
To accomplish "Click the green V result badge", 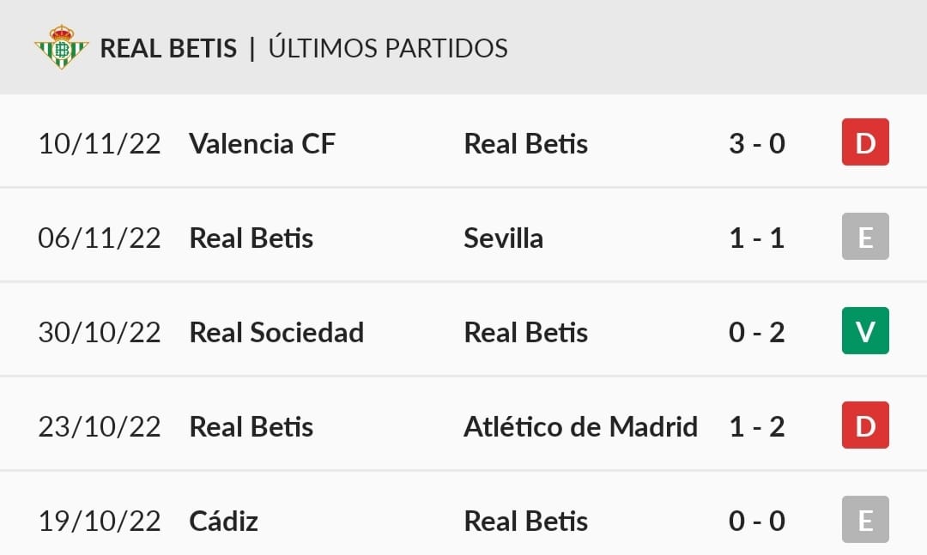I will [x=865, y=330].
